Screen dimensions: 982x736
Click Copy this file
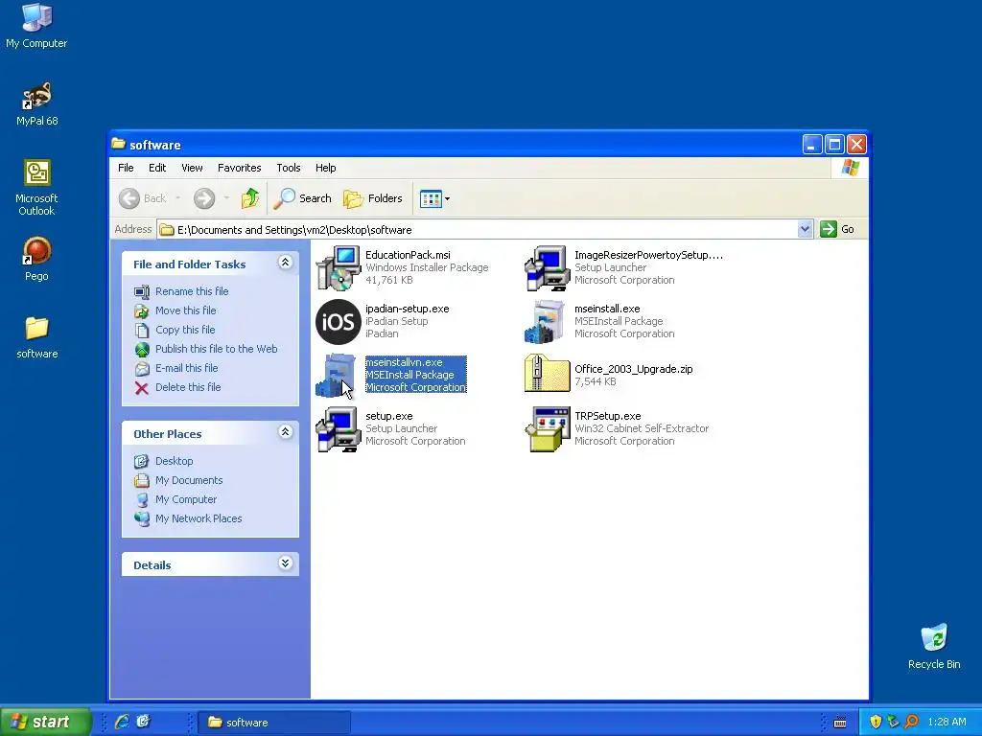(x=185, y=330)
